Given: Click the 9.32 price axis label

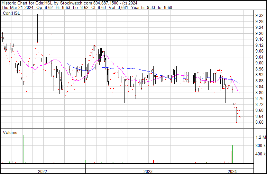Looking at the screenshot, I should (x=259, y=15).
